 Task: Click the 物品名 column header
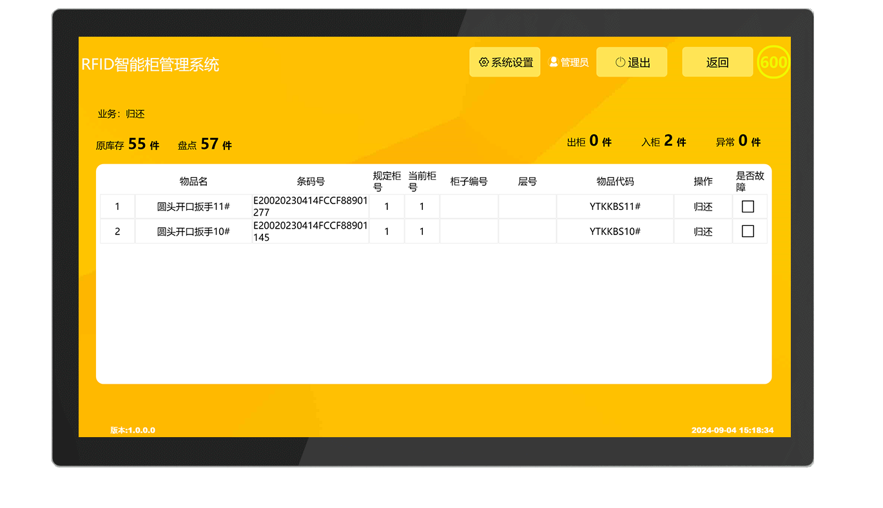point(193,182)
